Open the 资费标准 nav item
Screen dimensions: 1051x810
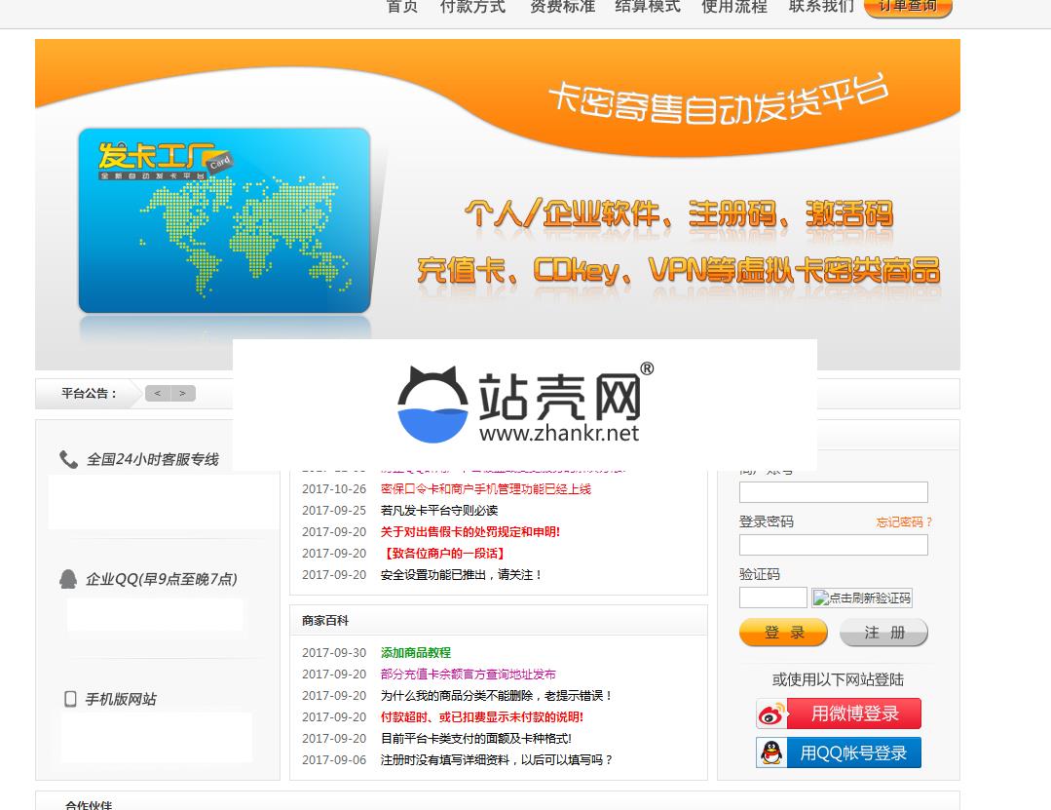point(562,7)
